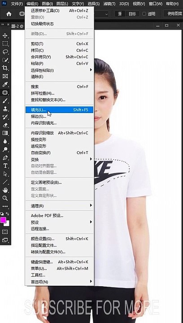Select the Zoom tool
Viewport: 183px width, 323px height.
pyautogui.click(x=5, y=198)
